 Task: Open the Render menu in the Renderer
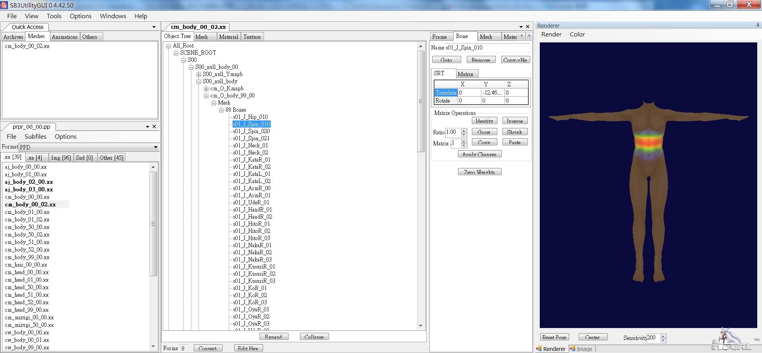tap(551, 34)
